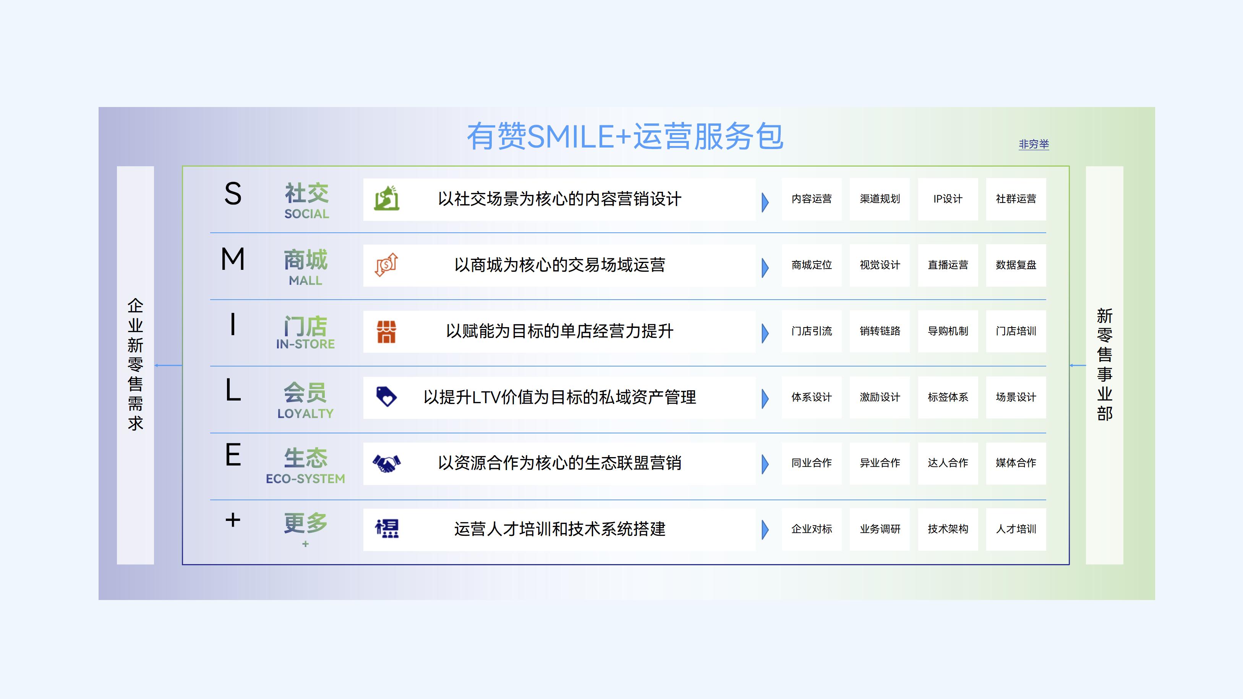Click the training presentation icon in the 更多 row

click(x=387, y=529)
